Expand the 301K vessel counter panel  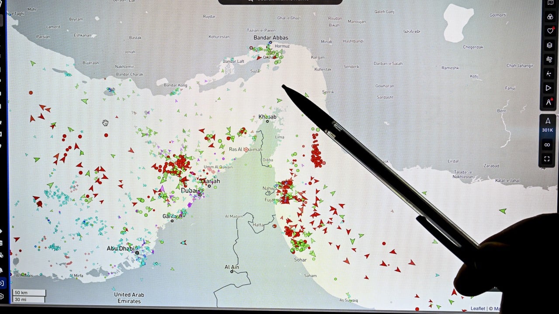(547, 130)
